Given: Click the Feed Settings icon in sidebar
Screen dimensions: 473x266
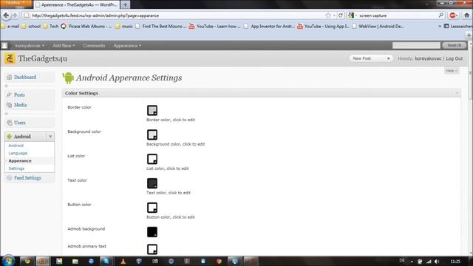Looking at the screenshot, I should (9, 178).
